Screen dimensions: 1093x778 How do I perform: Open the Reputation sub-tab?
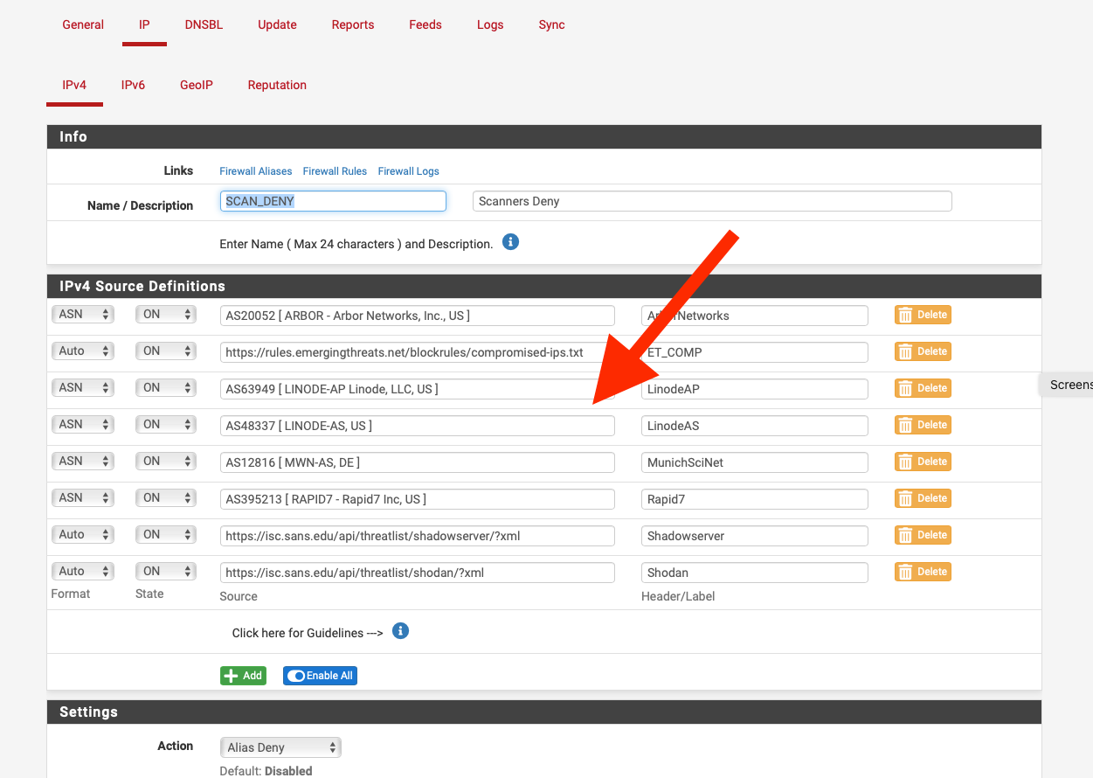(x=277, y=85)
